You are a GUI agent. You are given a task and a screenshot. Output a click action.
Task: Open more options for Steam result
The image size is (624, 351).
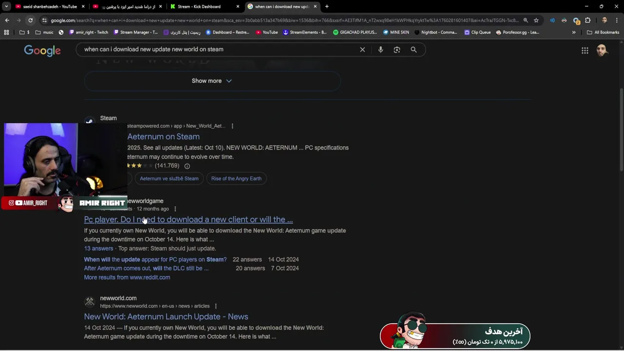click(232, 126)
